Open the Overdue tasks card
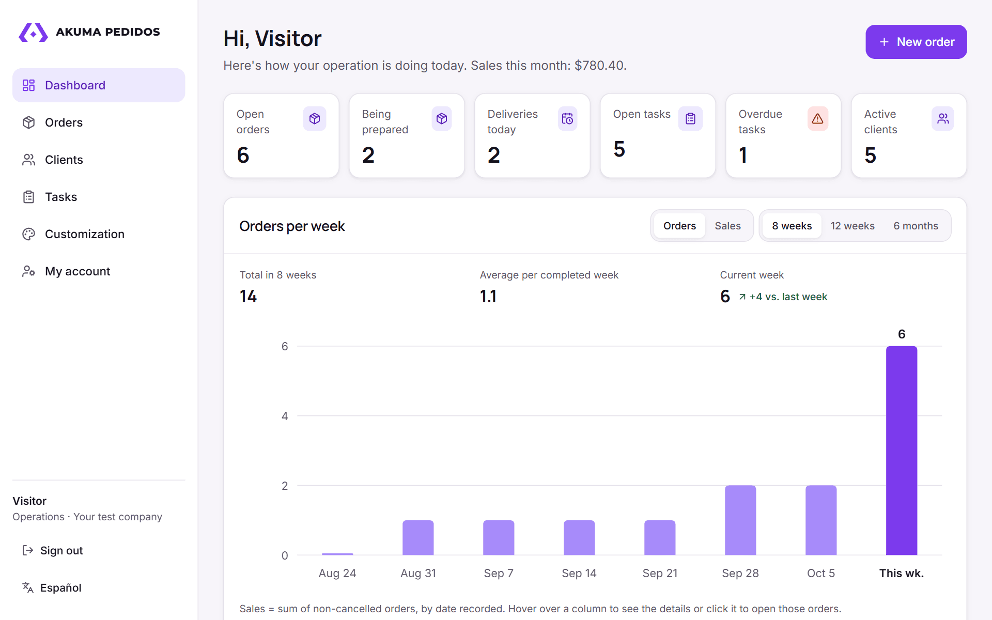The height and width of the screenshot is (620, 992). [783, 136]
